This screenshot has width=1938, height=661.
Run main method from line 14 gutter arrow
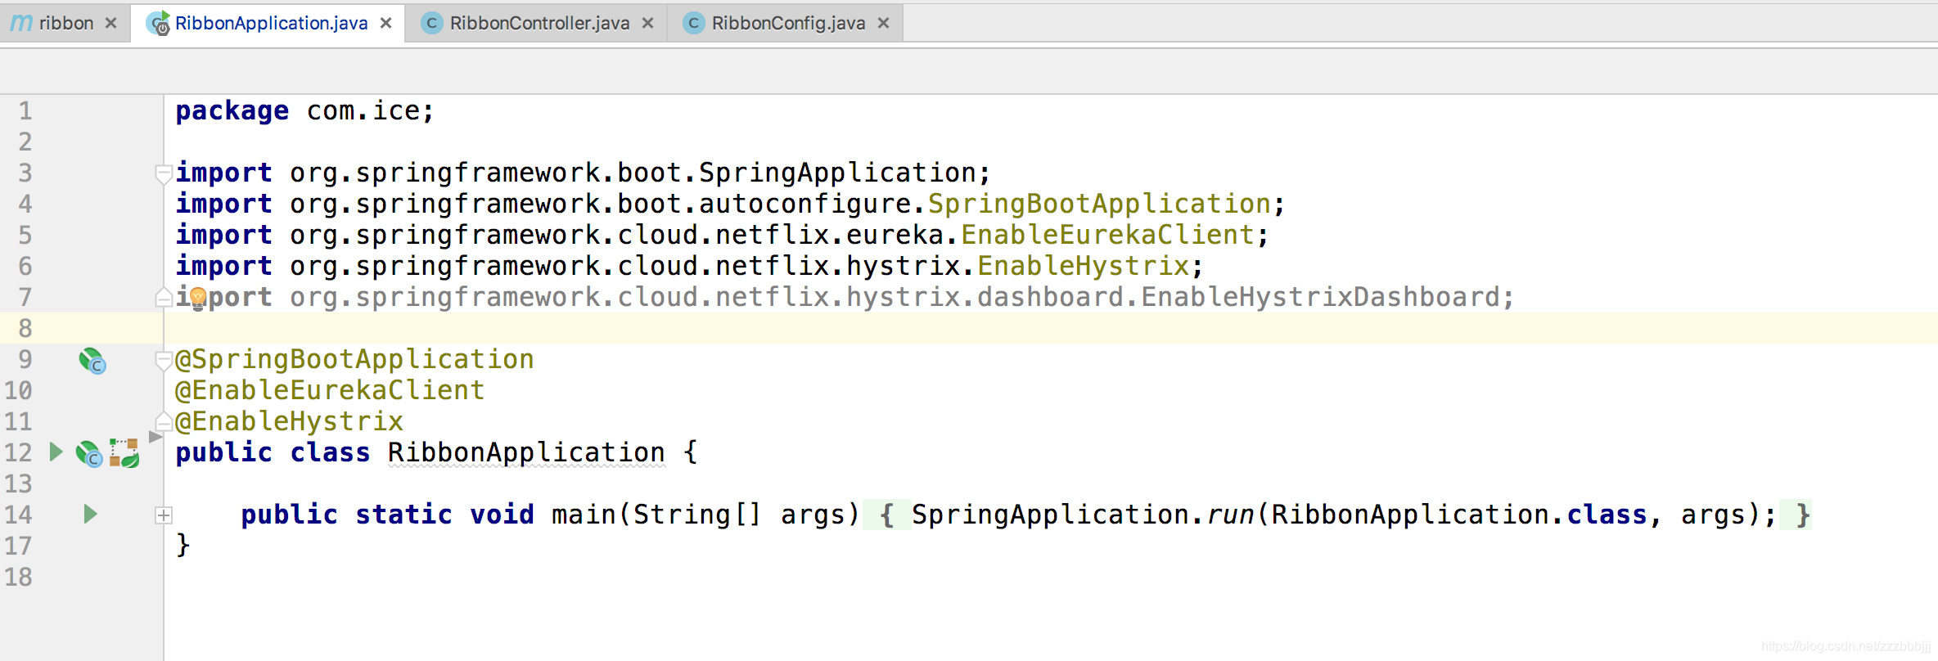(x=91, y=514)
